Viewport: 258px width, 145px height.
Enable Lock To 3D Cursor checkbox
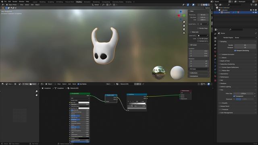tap(198, 39)
